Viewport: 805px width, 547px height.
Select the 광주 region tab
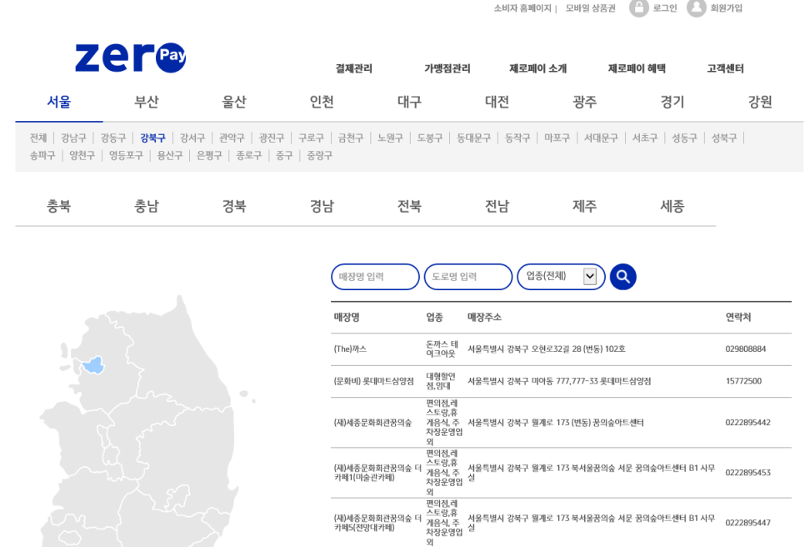click(x=585, y=102)
